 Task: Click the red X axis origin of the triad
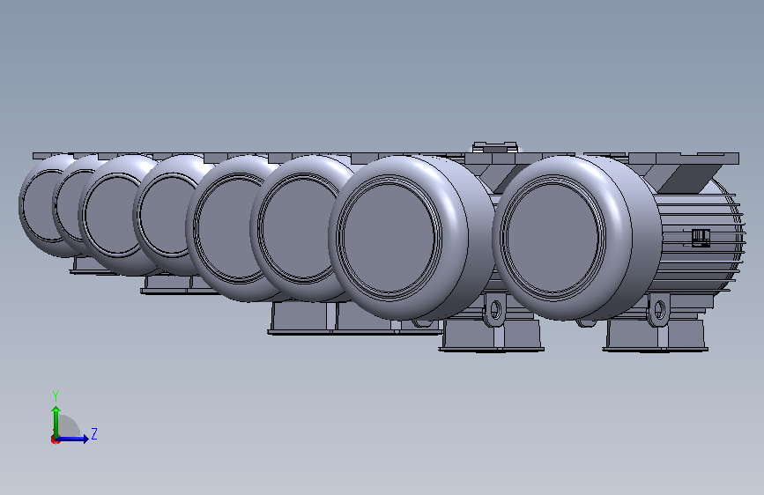(55, 440)
